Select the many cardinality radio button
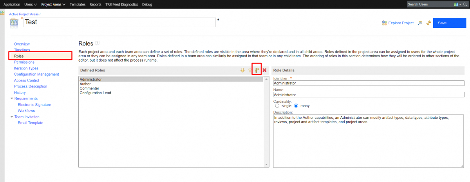470x182 pixels. pyautogui.click(x=296, y=106)
